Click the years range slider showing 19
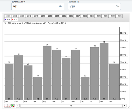The width and height of the screenshot is (132, 109). click(71, 106)
